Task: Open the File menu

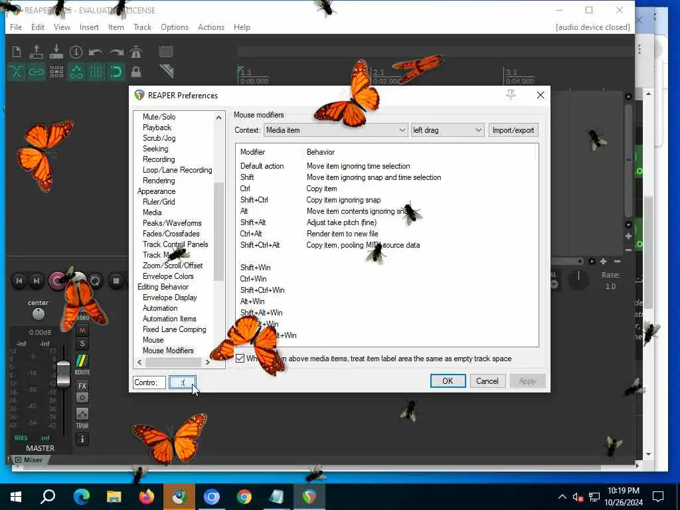Action: click(16, 27)
